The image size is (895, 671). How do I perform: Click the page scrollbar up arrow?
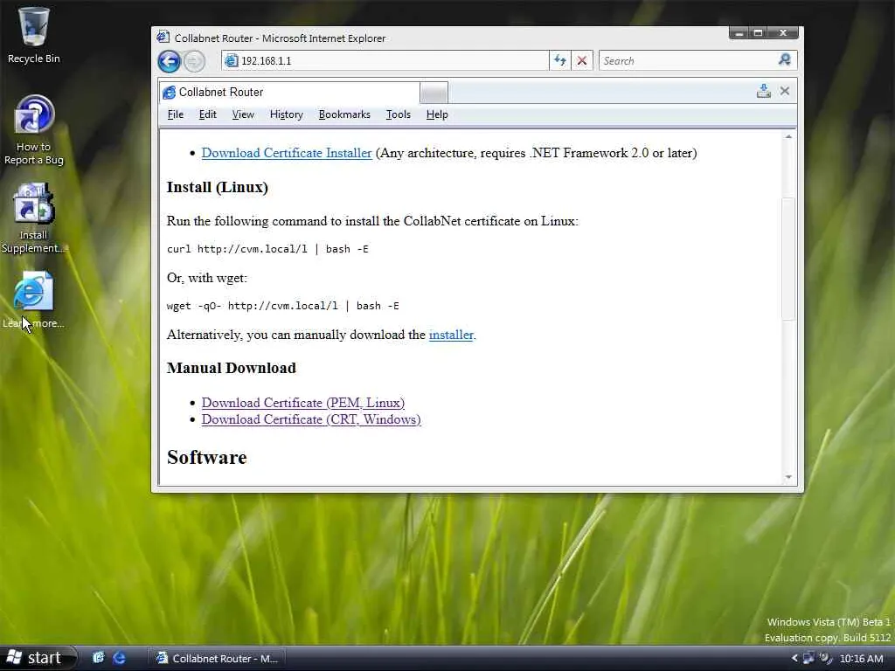pyautogui.click(x=788, y=137)
